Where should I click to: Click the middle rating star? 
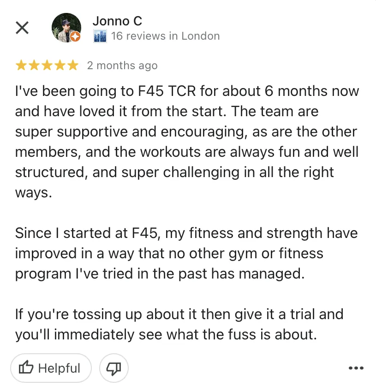pyautogui.click(x=47, y=65)
